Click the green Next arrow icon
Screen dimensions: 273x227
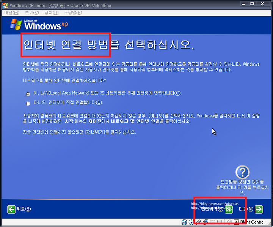click(x=259, y=209)
